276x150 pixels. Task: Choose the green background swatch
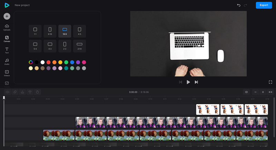point(66,62)
